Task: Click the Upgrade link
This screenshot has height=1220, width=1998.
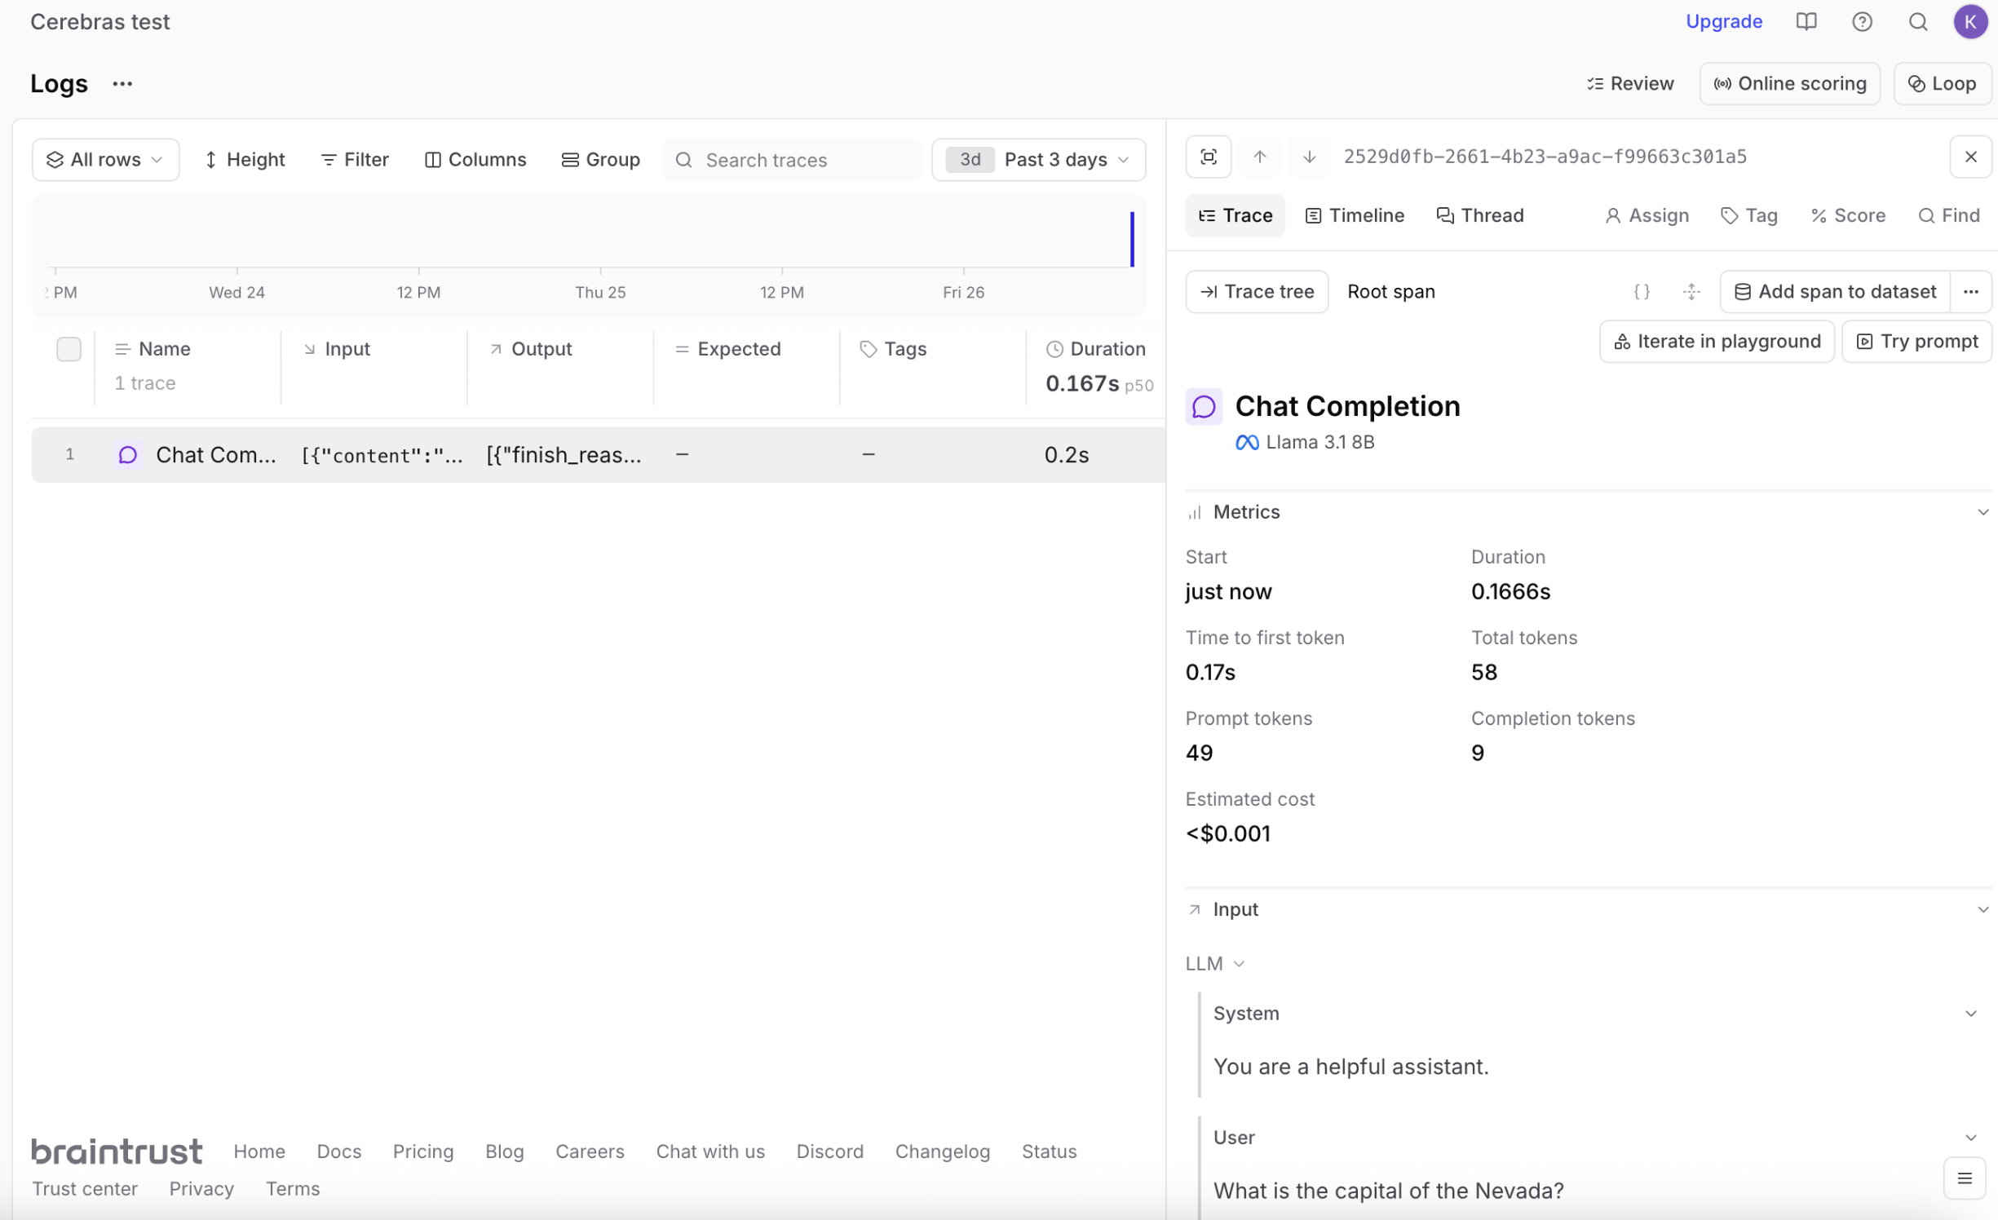Action: click(x=1723, y=22)
